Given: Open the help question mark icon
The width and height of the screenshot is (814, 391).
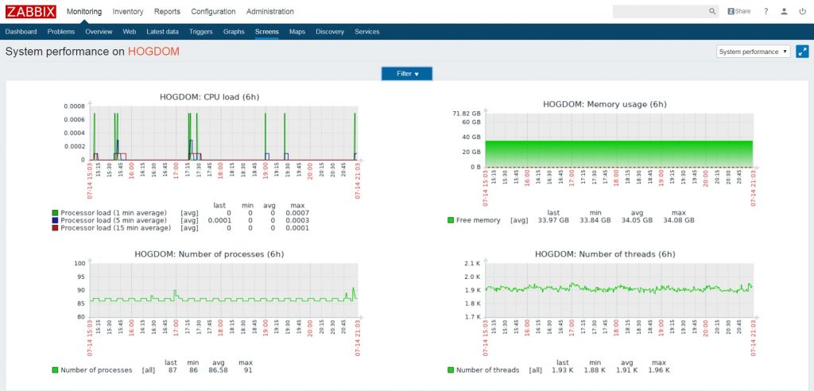Looking at the screenshot, I should [x=766, y=11].
